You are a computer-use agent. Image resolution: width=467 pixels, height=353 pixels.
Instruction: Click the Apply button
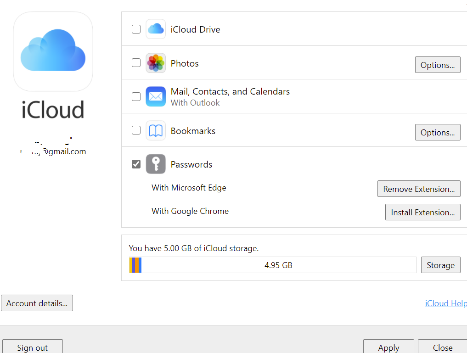pos(388,347)
